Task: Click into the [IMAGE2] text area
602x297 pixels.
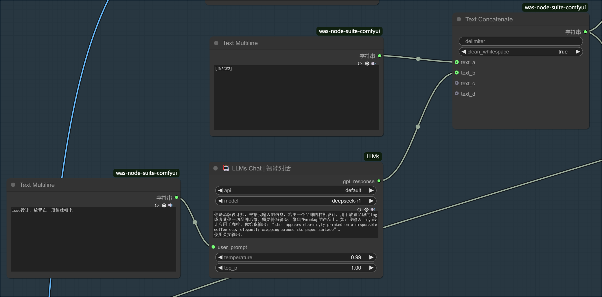Action: 297,98
